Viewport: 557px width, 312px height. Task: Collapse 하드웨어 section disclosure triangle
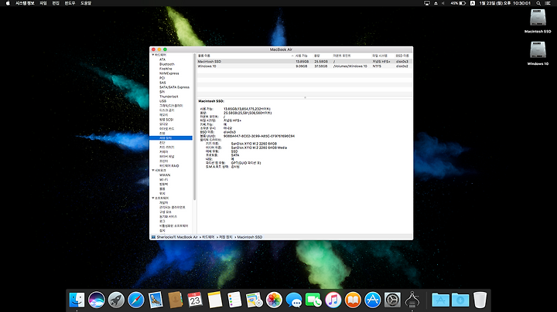click(x=153, y=55)
